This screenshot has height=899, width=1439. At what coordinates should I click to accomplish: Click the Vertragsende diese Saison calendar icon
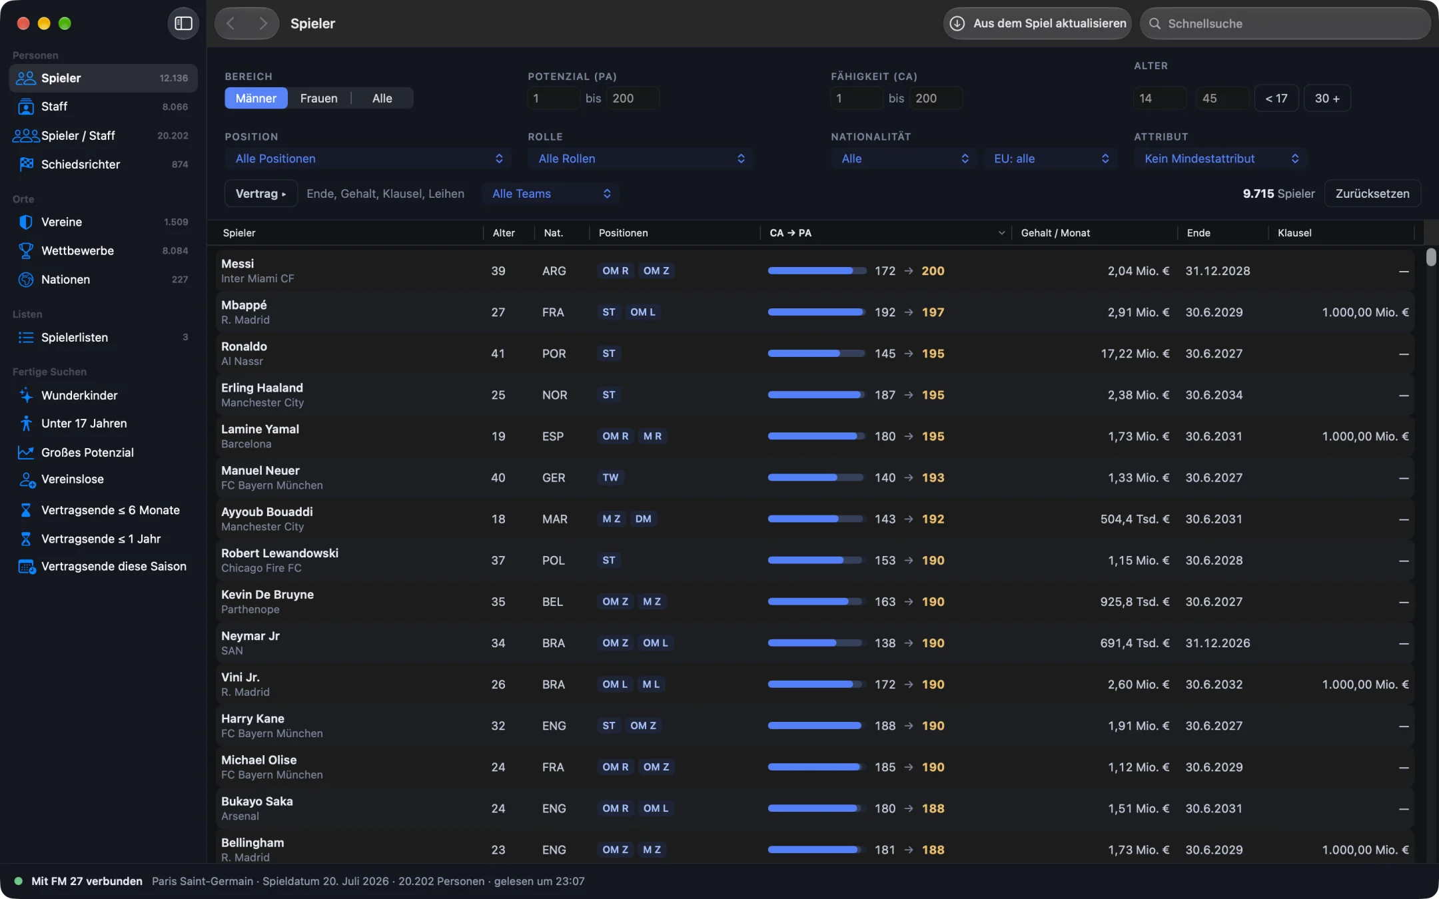click(27, 567)
